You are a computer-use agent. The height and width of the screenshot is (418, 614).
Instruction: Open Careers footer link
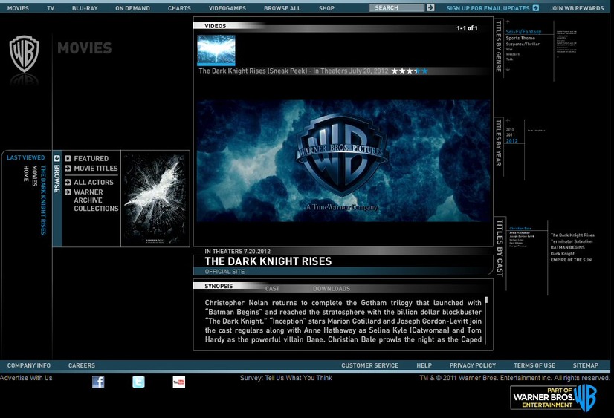tap(82, 365)
